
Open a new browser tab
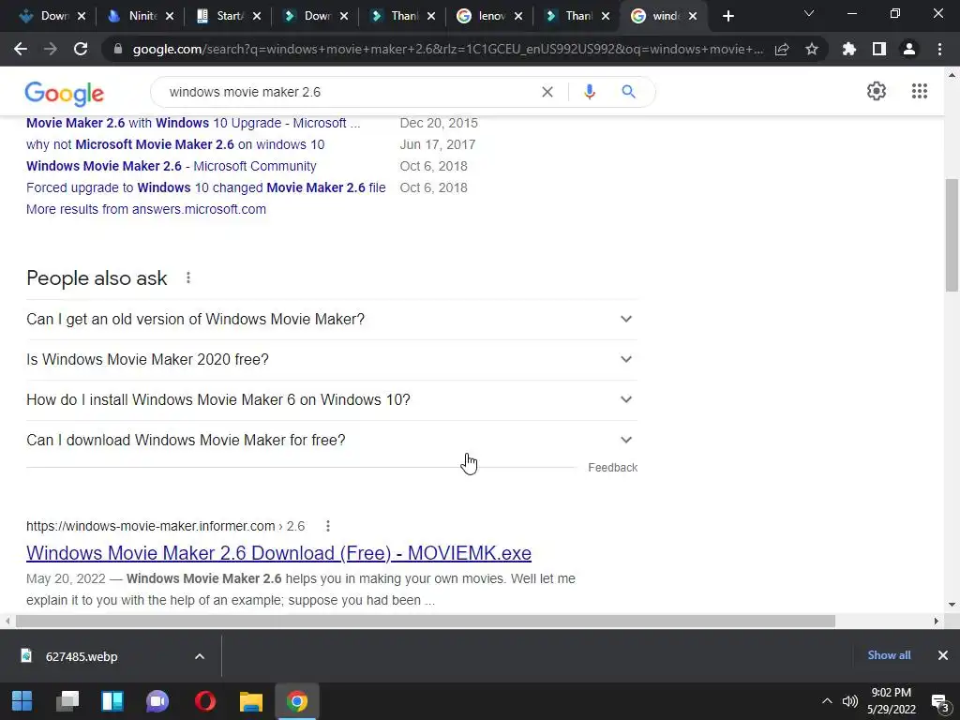tap(727, 17)
